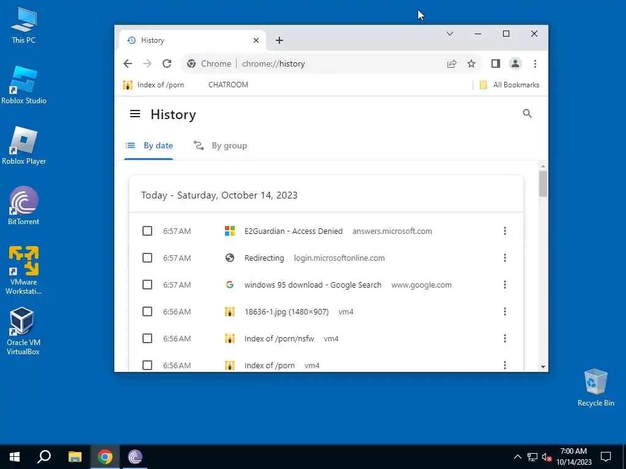
Task: Bookmark this tab with the star
Action: click(471, 64)
